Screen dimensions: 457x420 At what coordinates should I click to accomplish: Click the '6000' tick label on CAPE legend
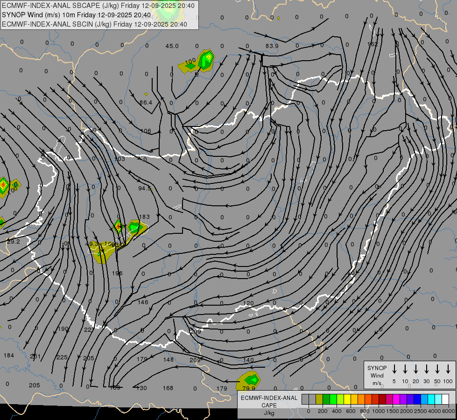click(449, 411)
